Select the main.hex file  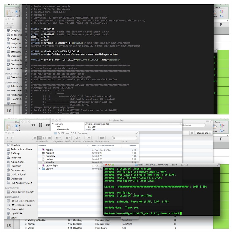tap(88, 156)
